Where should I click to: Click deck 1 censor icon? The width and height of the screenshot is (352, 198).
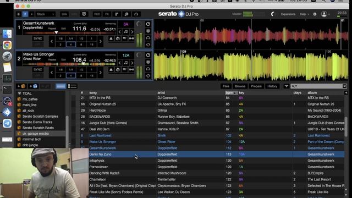point(118,38)
